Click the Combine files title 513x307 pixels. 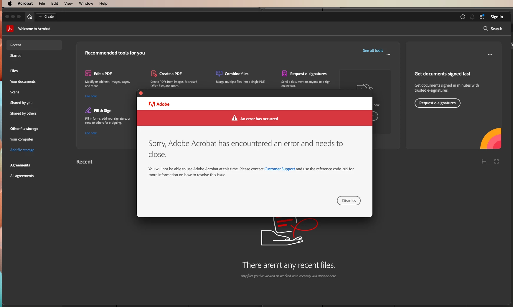click(x=237, y=74)
